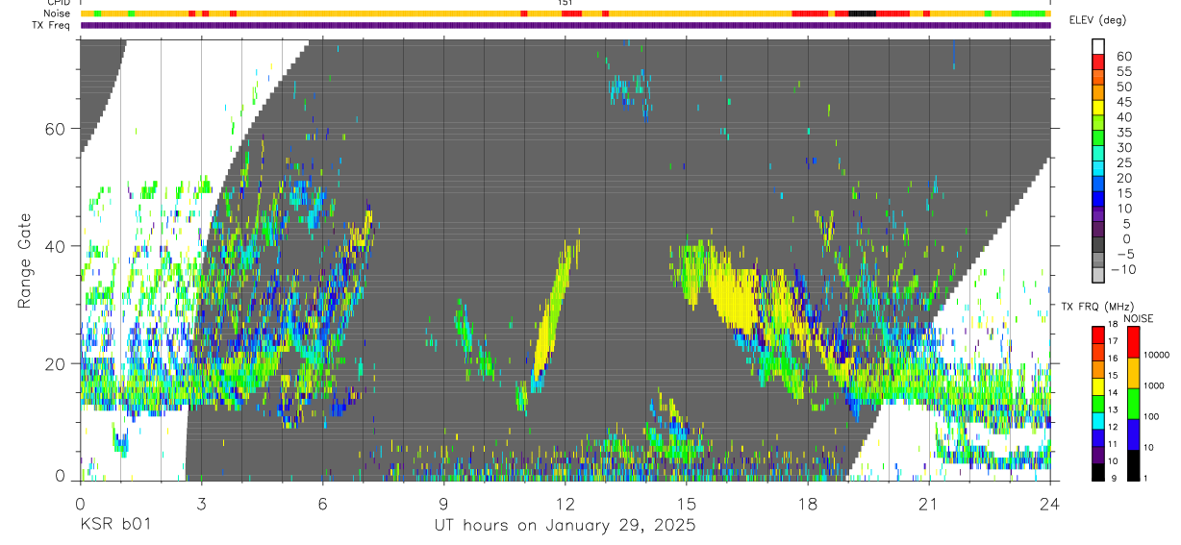Click the '10000' label on the NOISE scale
This screenshot has width=1181, height=545.
tap(1159, 355)
